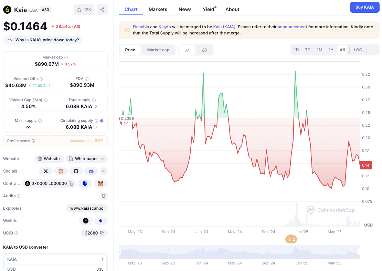Open the Yield tab
The height and width of the screenshot is (271, 382).
(x=209, y=9)
